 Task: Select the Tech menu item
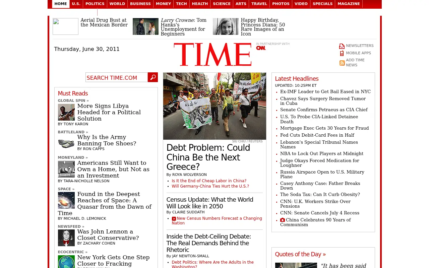tap(181, 4)
